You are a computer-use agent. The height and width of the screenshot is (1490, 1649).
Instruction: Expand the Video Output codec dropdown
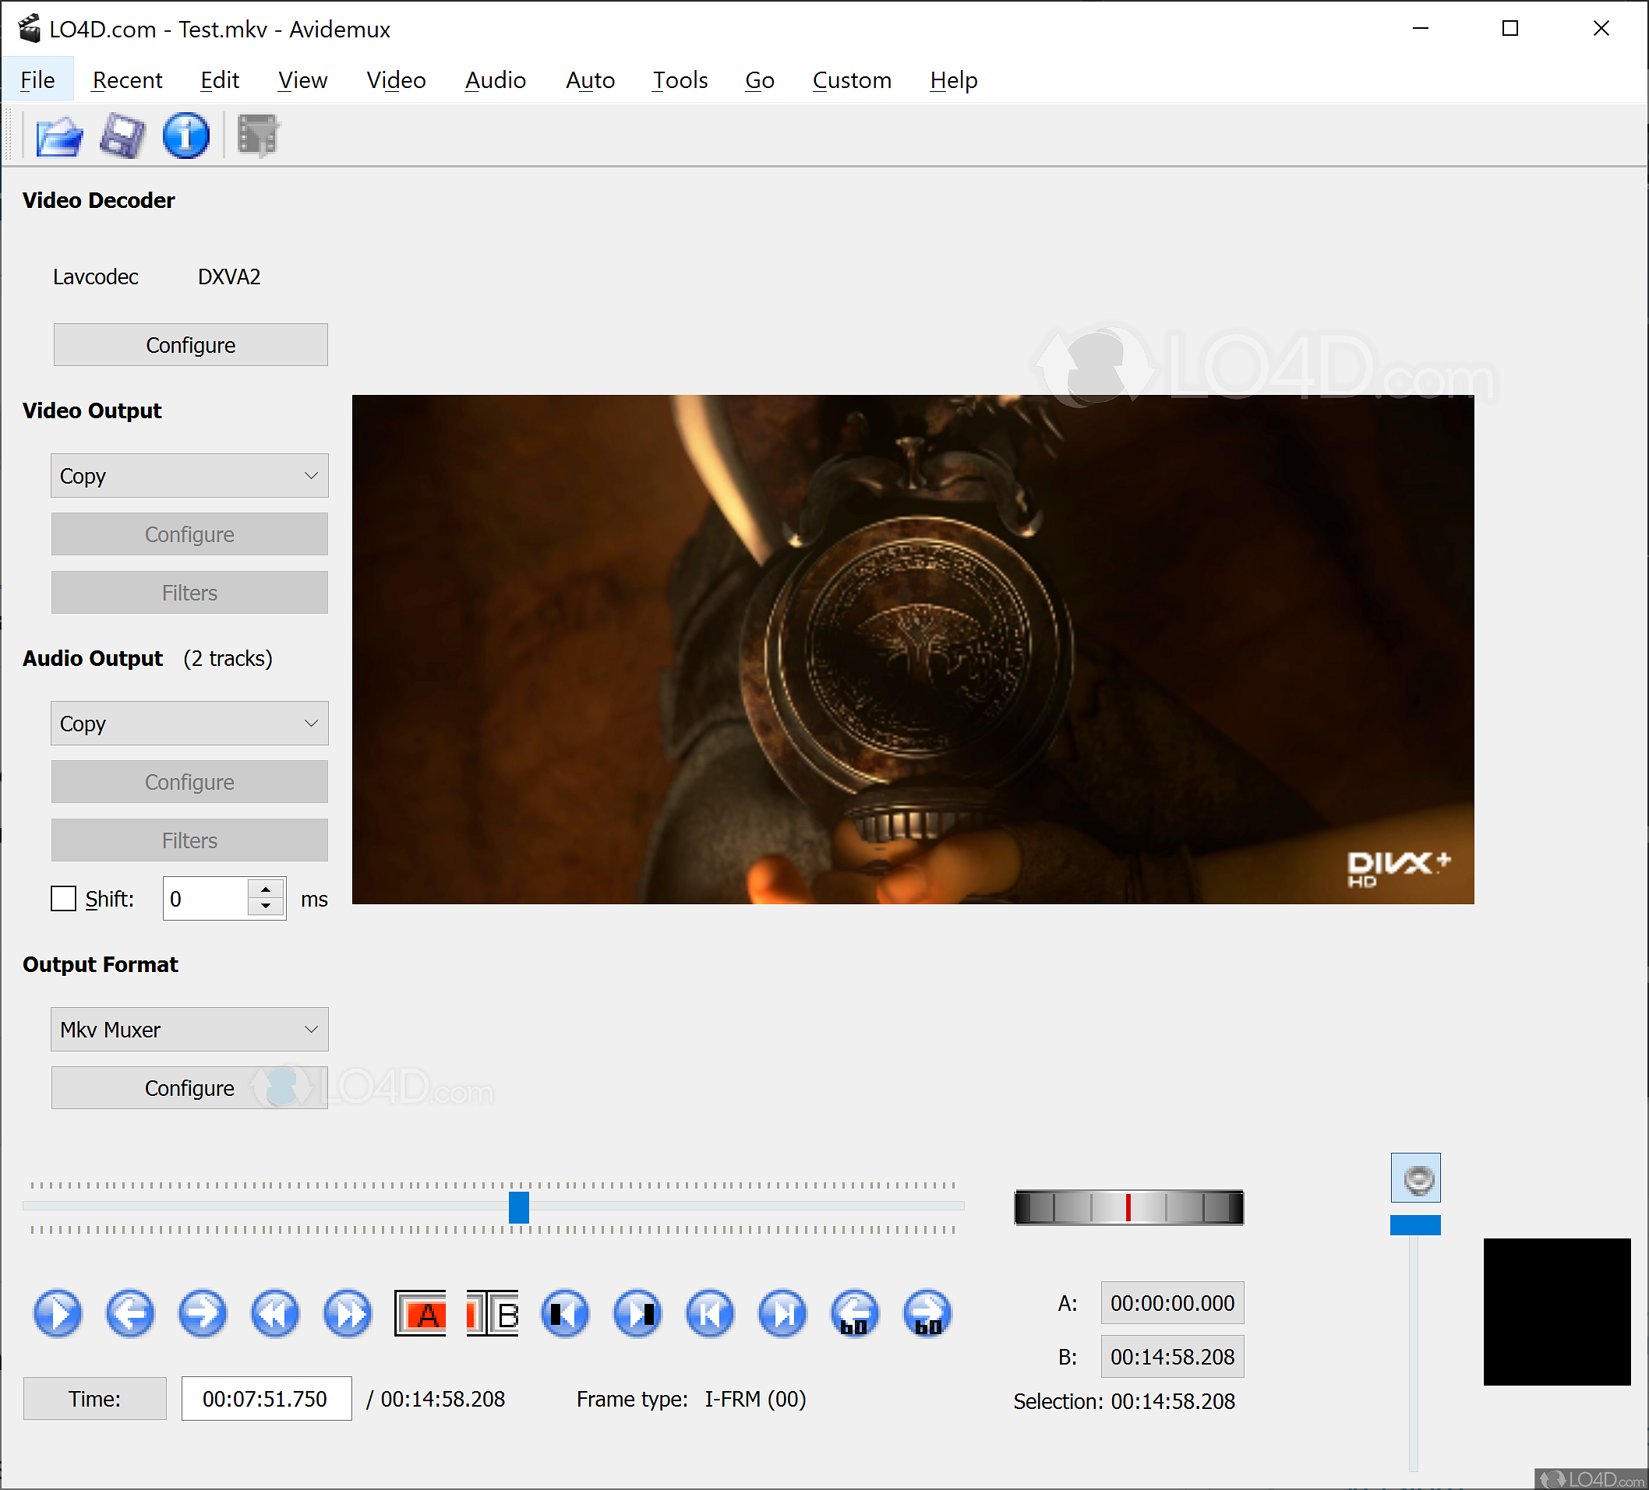(190, 476)
